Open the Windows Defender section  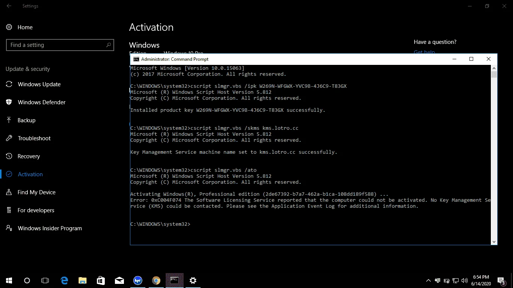pos(36,102)
